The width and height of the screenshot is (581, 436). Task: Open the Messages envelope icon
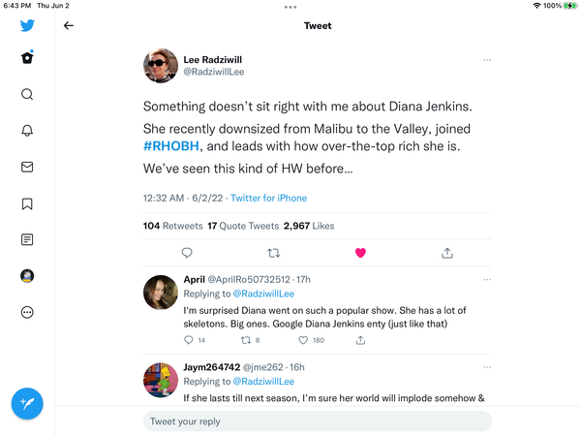(27, 167)
